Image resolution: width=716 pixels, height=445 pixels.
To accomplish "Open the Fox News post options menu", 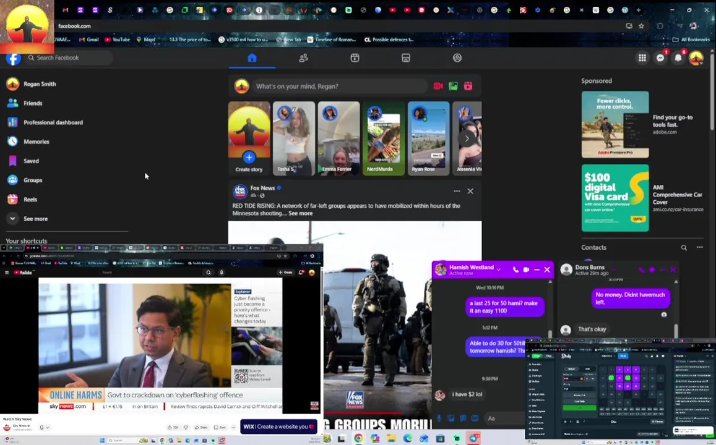I will 457,191.
